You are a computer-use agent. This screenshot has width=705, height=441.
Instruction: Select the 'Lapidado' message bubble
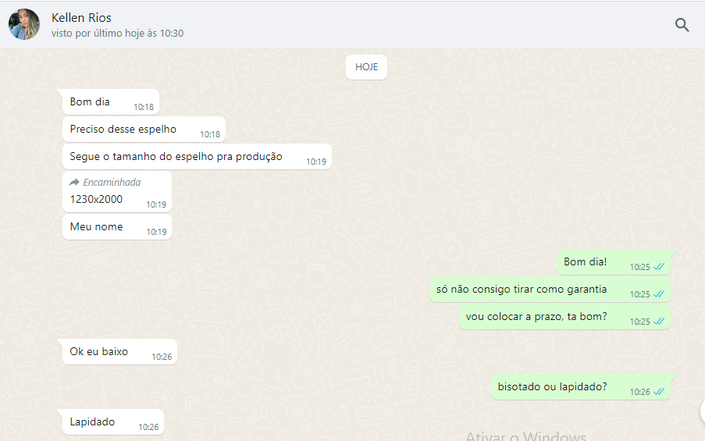(113, 421)
